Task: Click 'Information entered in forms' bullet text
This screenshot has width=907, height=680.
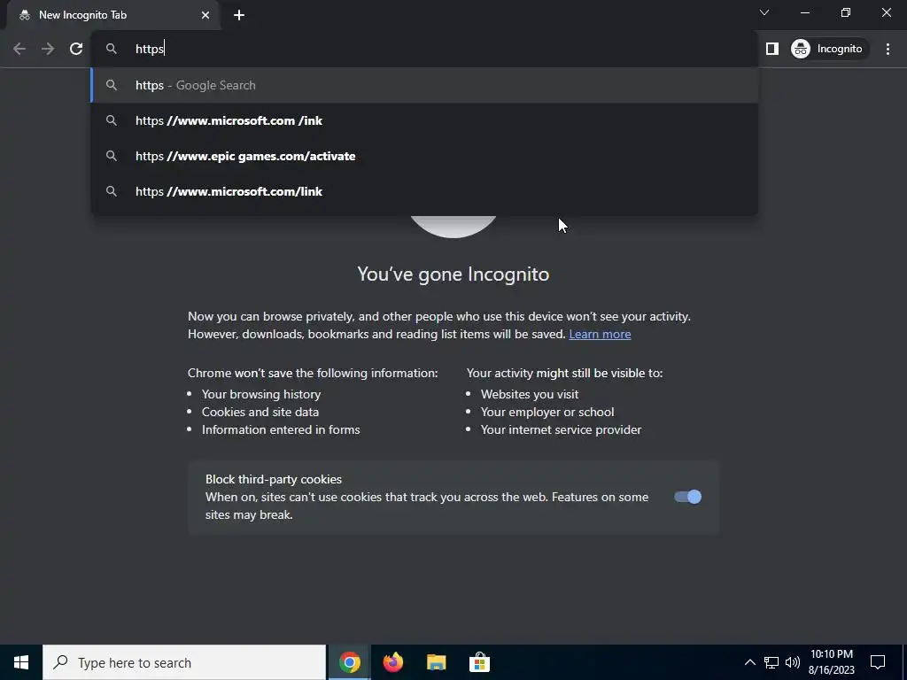Action: click(281, 429)
